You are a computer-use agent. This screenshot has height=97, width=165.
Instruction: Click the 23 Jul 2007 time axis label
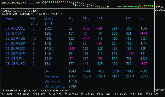coord(6,94)
